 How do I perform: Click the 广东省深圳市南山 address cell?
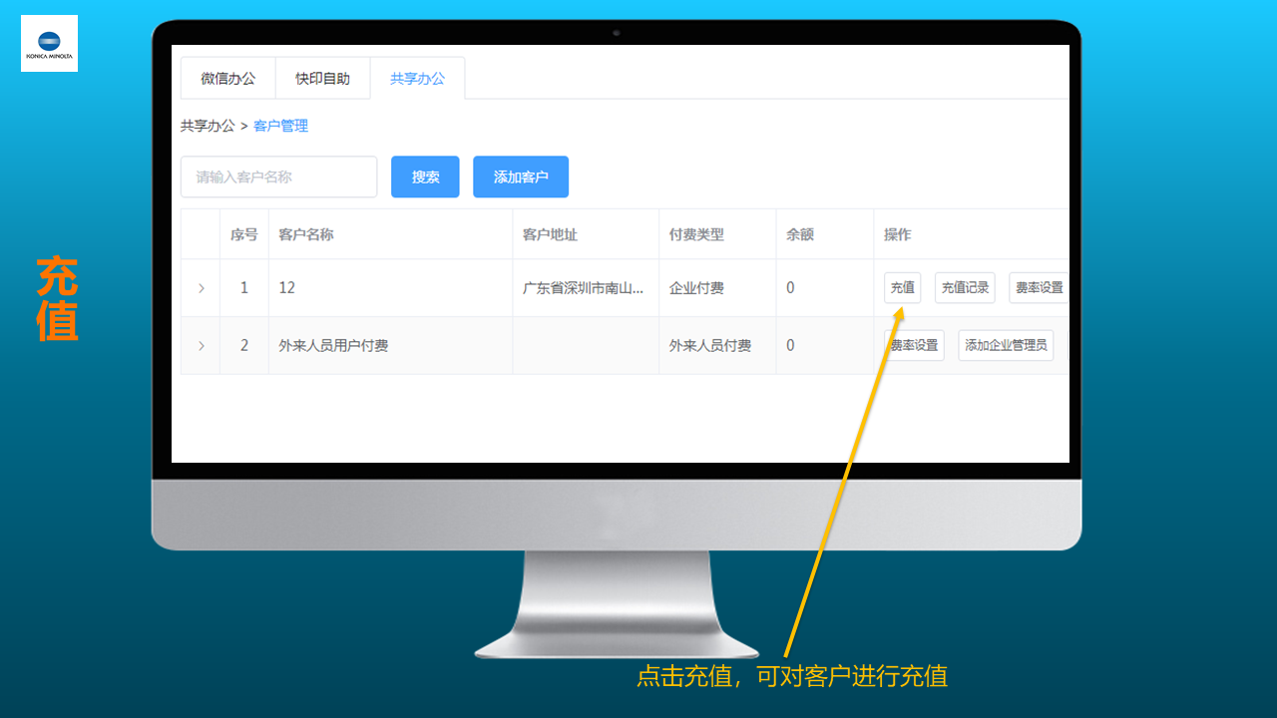(584, 288)
